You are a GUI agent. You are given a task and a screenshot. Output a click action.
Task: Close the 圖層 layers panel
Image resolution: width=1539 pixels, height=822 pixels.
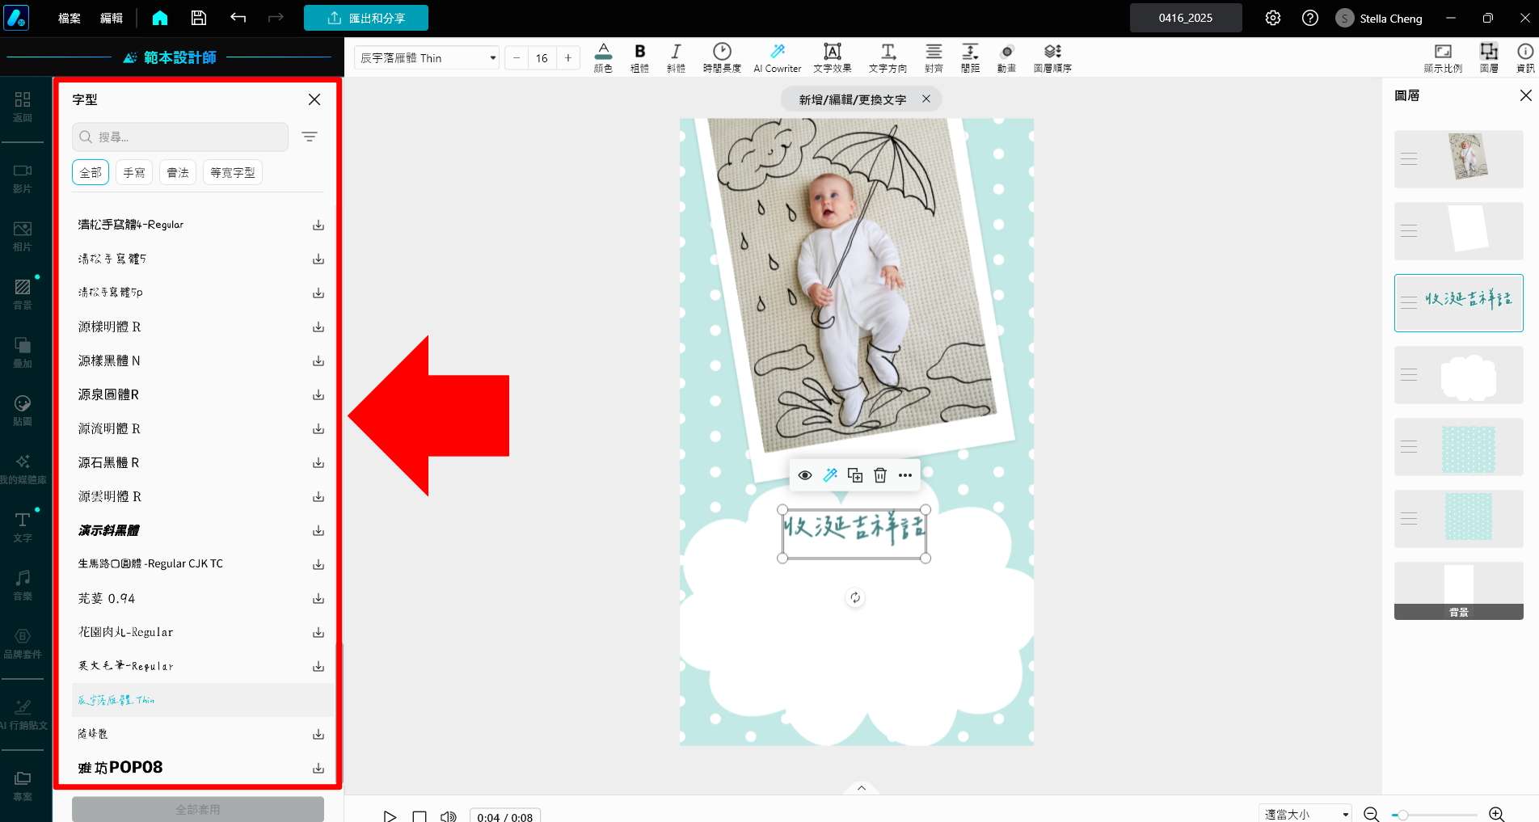(x=1526, y=95)
